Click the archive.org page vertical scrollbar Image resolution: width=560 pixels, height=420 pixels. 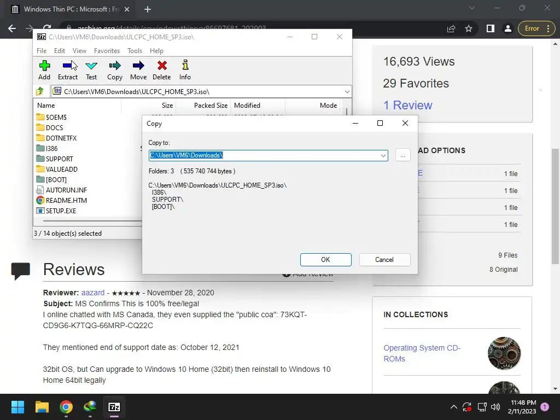pyautogui.click(x=555, y=206)
